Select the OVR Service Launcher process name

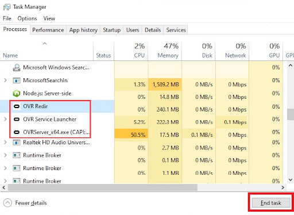click(50, 120)
